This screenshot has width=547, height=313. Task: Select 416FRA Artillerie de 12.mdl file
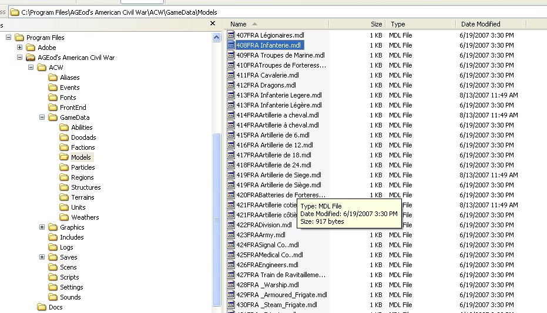point(273,145)
